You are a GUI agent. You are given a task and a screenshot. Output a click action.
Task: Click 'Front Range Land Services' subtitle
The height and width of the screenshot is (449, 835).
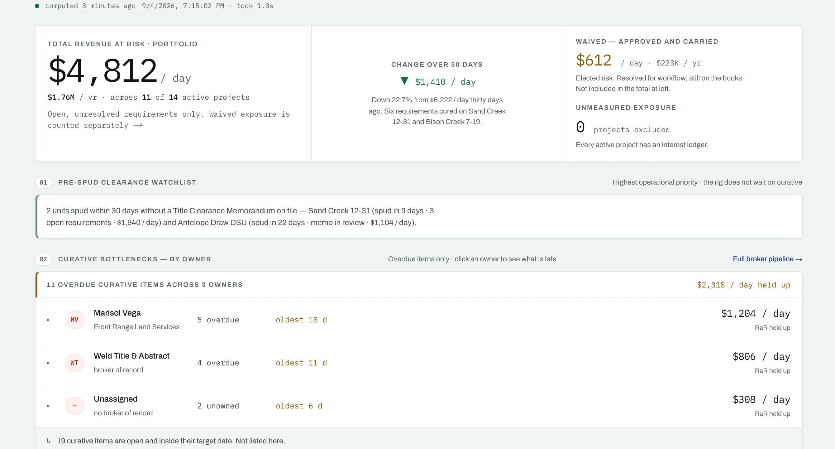[136, 327]
